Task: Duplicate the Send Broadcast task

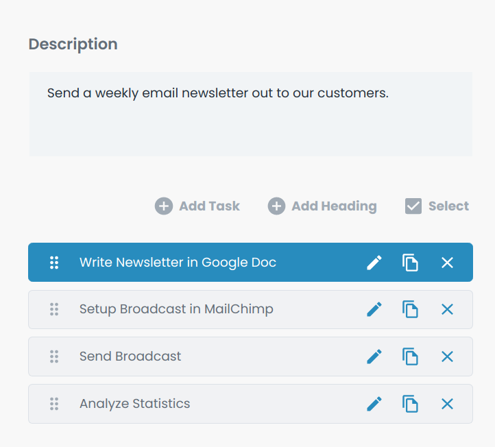Action: pos(410,357)
